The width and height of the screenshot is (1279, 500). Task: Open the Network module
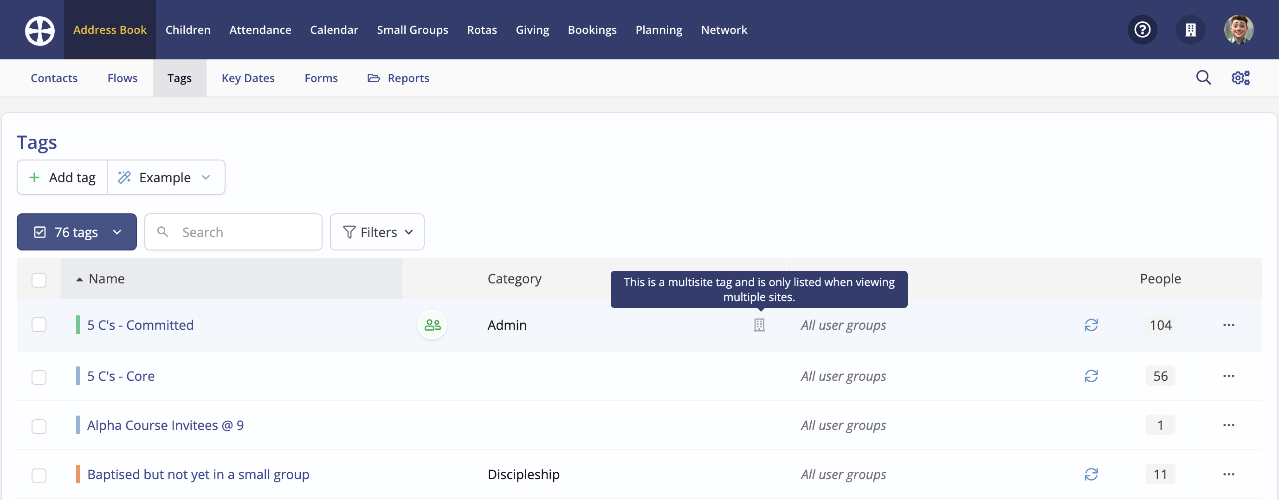724,30
